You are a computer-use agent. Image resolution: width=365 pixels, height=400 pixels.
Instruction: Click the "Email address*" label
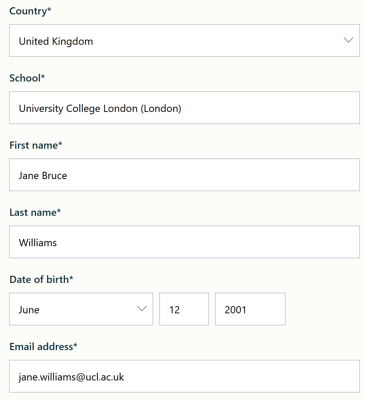click(43, 347)
